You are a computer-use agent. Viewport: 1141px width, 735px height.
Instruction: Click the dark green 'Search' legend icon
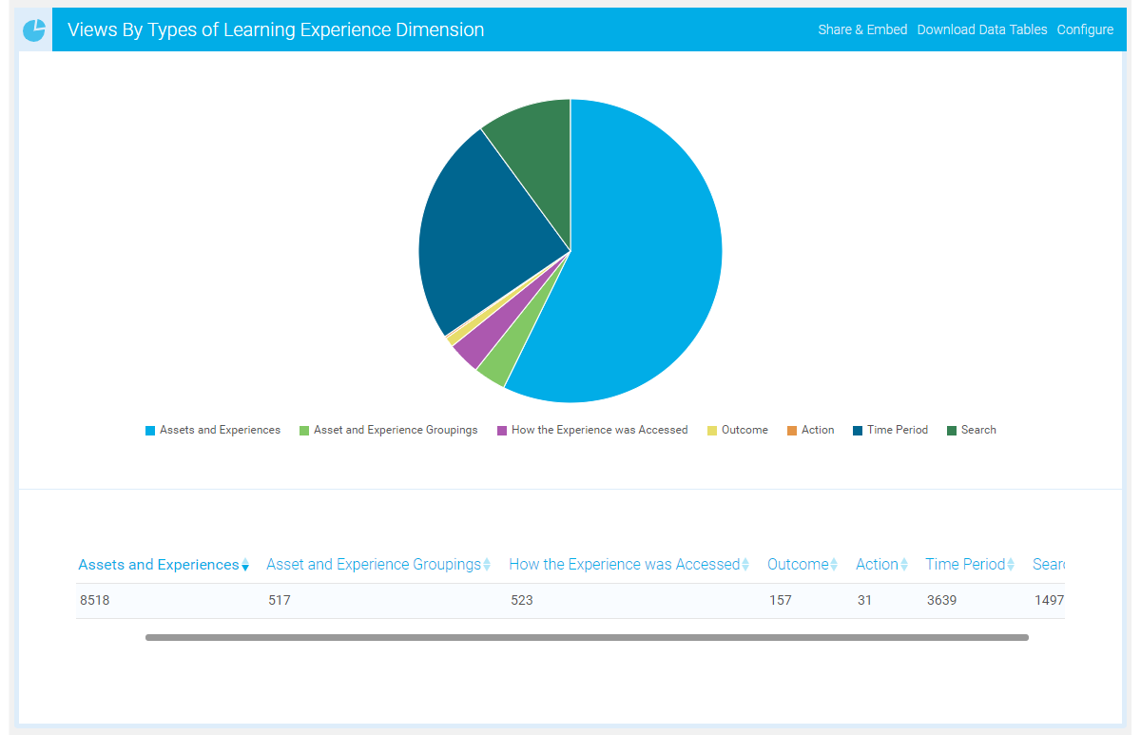[x=954, y=430]
